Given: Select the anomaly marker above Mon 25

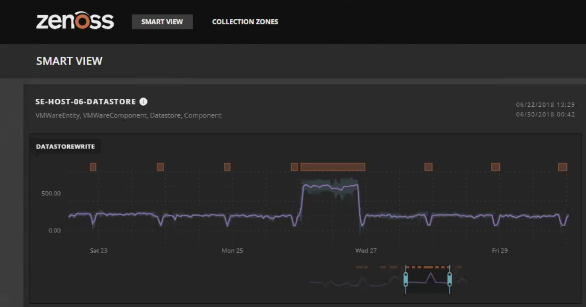Looking at the screenshot, I should (227, 167).
